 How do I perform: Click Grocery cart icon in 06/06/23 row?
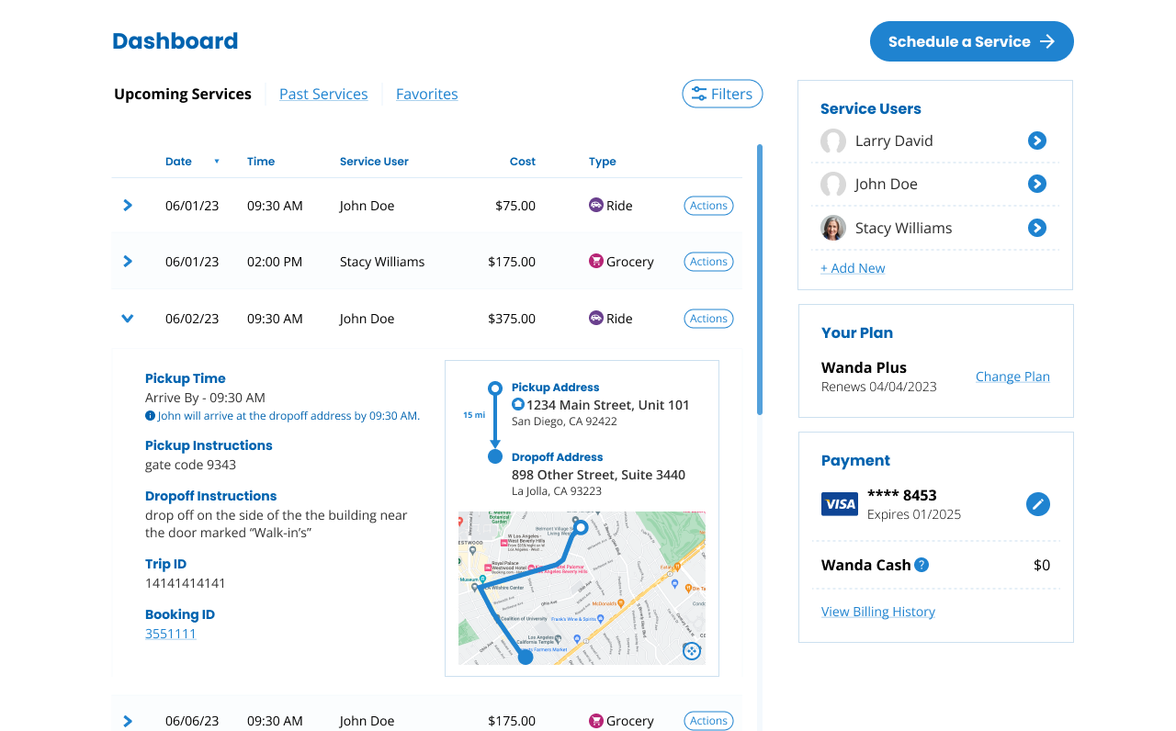point(596,721)
